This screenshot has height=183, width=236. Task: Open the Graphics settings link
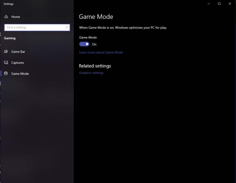(91, 73)
